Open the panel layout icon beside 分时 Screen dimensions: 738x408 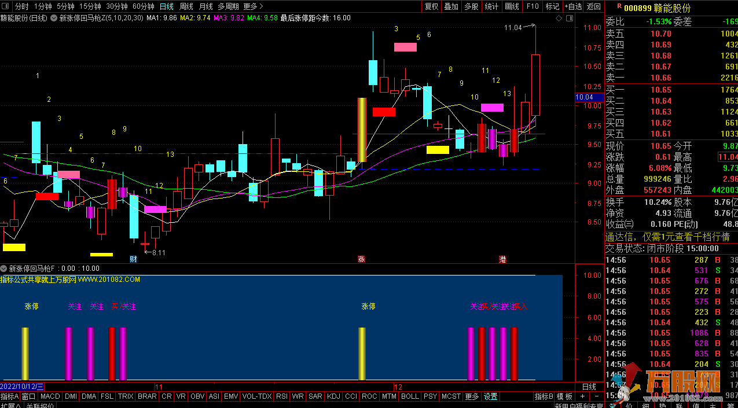click(6, 6)
